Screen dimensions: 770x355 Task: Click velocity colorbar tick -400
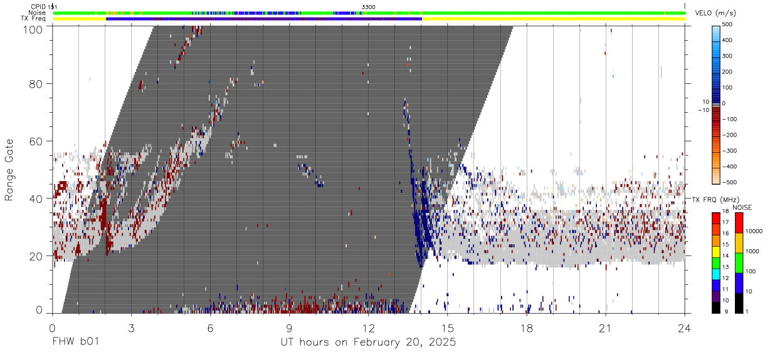tap(728, 167)
